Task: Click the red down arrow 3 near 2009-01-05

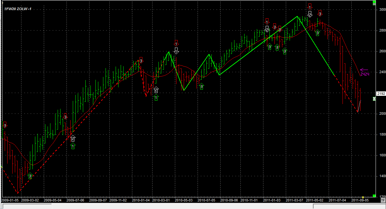Action: point(4,124)
